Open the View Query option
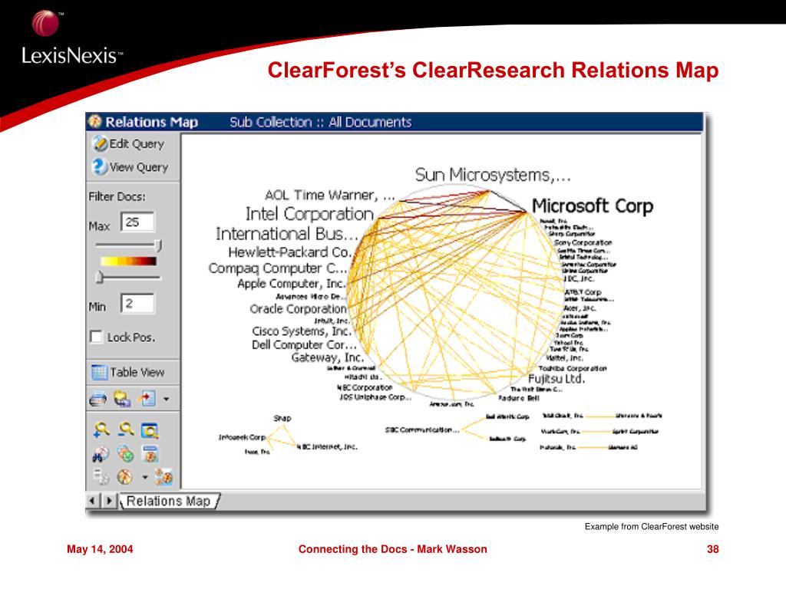This screenshot has height=589, width=786. tap(130, 166)
